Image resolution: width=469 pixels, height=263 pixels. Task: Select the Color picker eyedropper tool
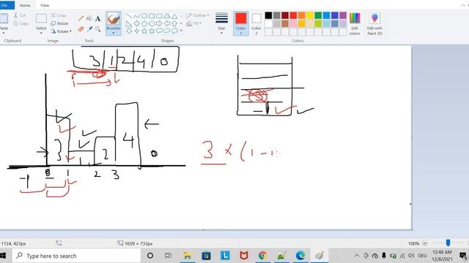89,29
